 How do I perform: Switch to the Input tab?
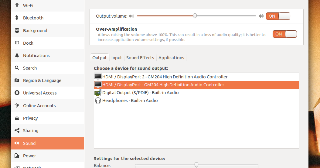[117, 58]
